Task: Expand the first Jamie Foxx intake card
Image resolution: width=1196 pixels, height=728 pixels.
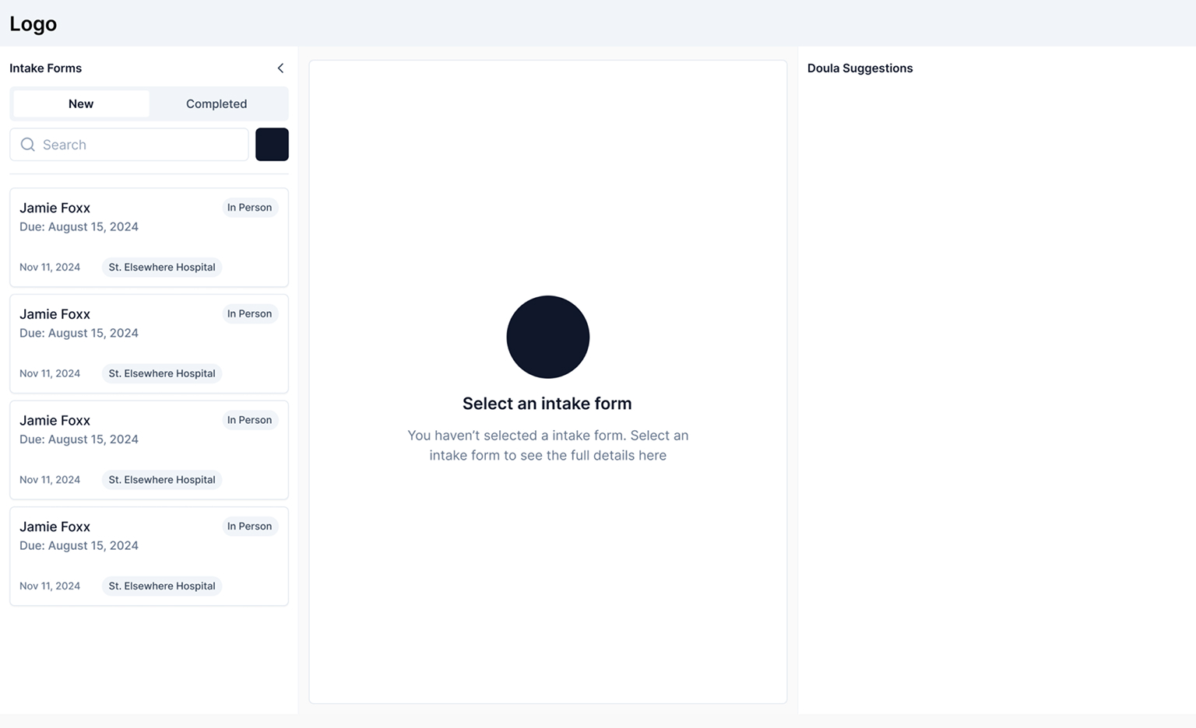Action: tap(149, 237)
